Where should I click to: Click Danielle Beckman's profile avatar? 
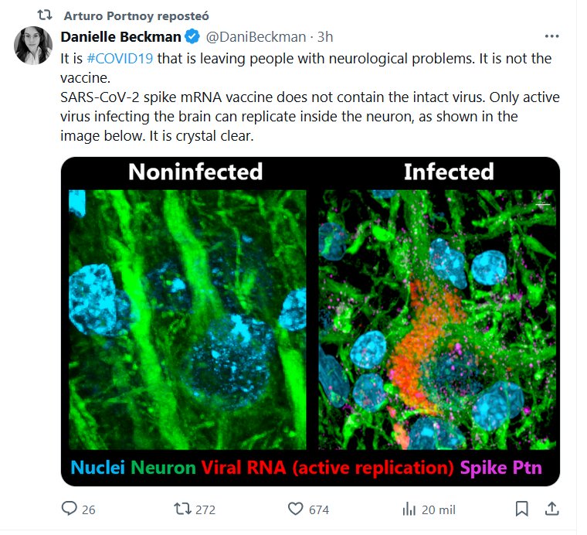coord(33,46)
